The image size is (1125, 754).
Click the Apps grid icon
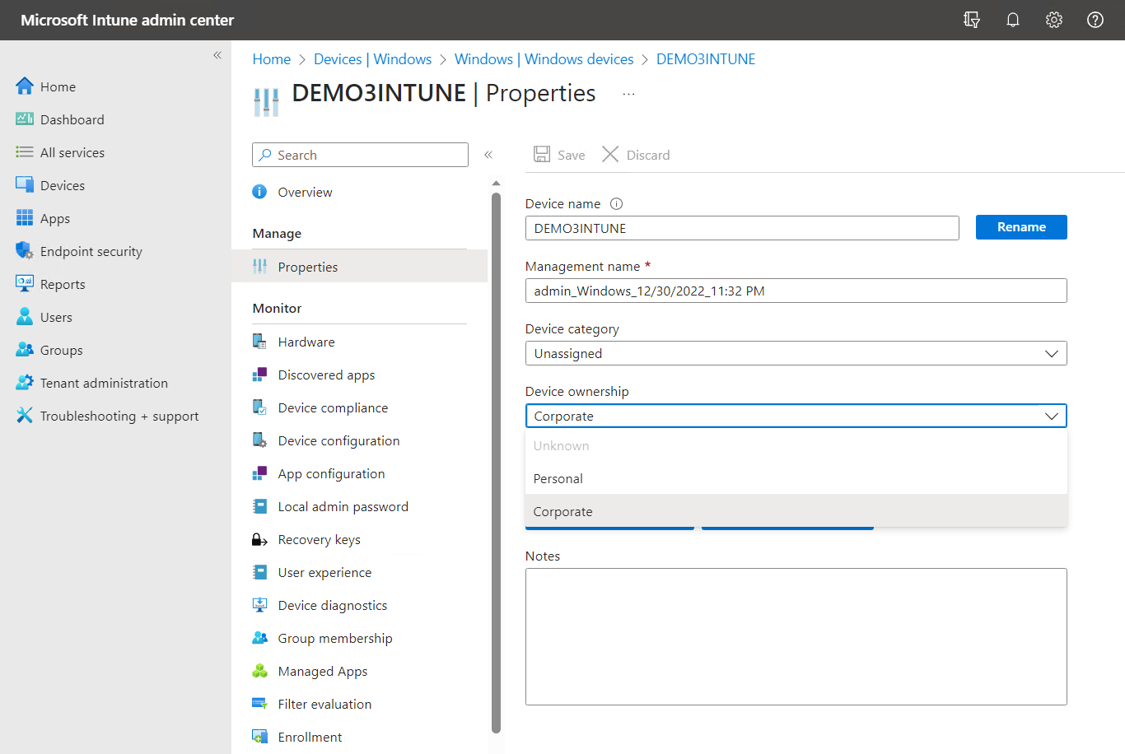click(25, 217)
